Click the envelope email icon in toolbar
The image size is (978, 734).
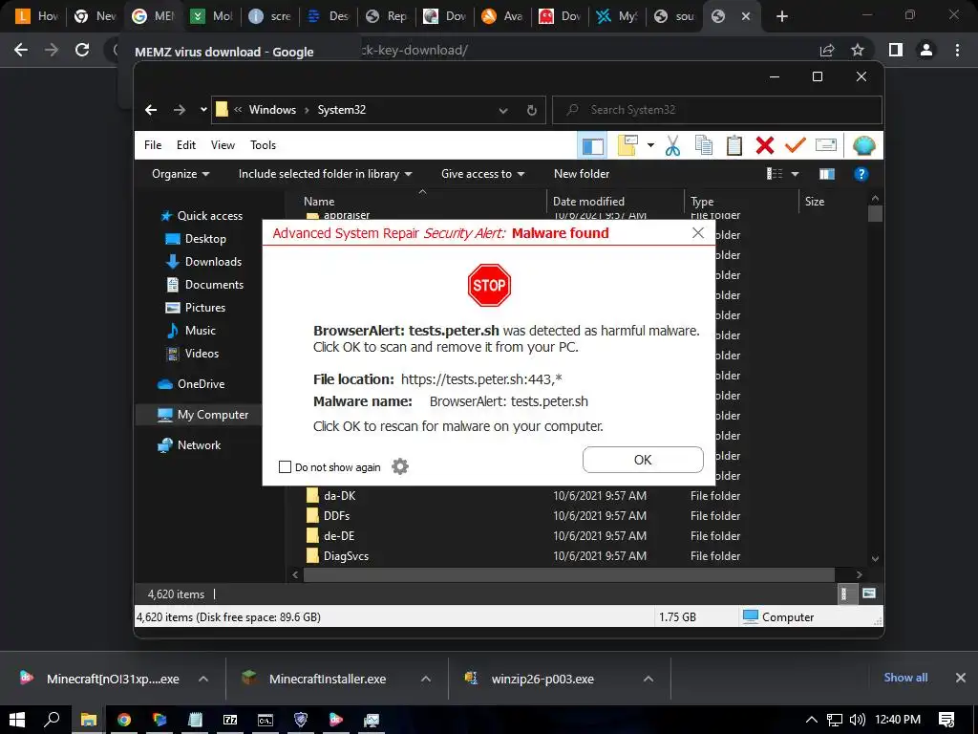(x=826, y=145)
